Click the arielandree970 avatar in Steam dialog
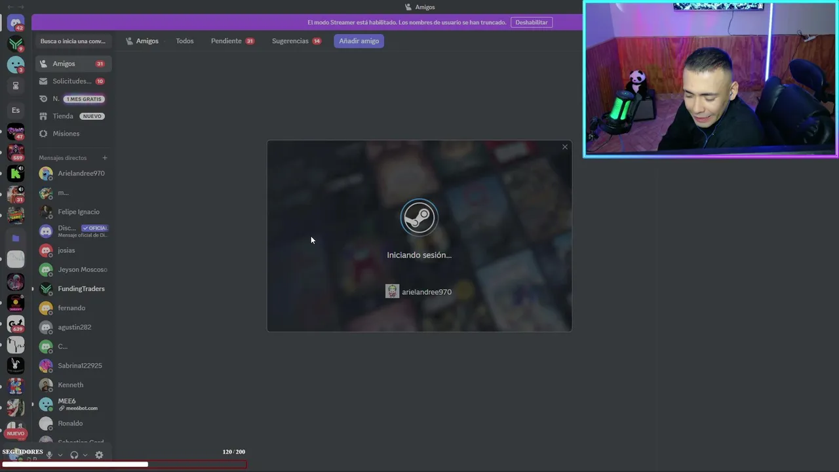 [392, 292]
